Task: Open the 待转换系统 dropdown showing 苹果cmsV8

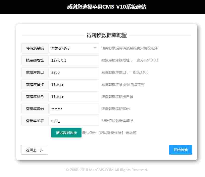Action: point(74,48)
